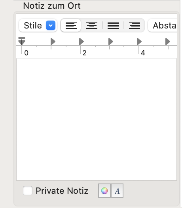Click the tab stop between 2 and 4
Viewport: 182px width, 208px height.
coord(111,42)
